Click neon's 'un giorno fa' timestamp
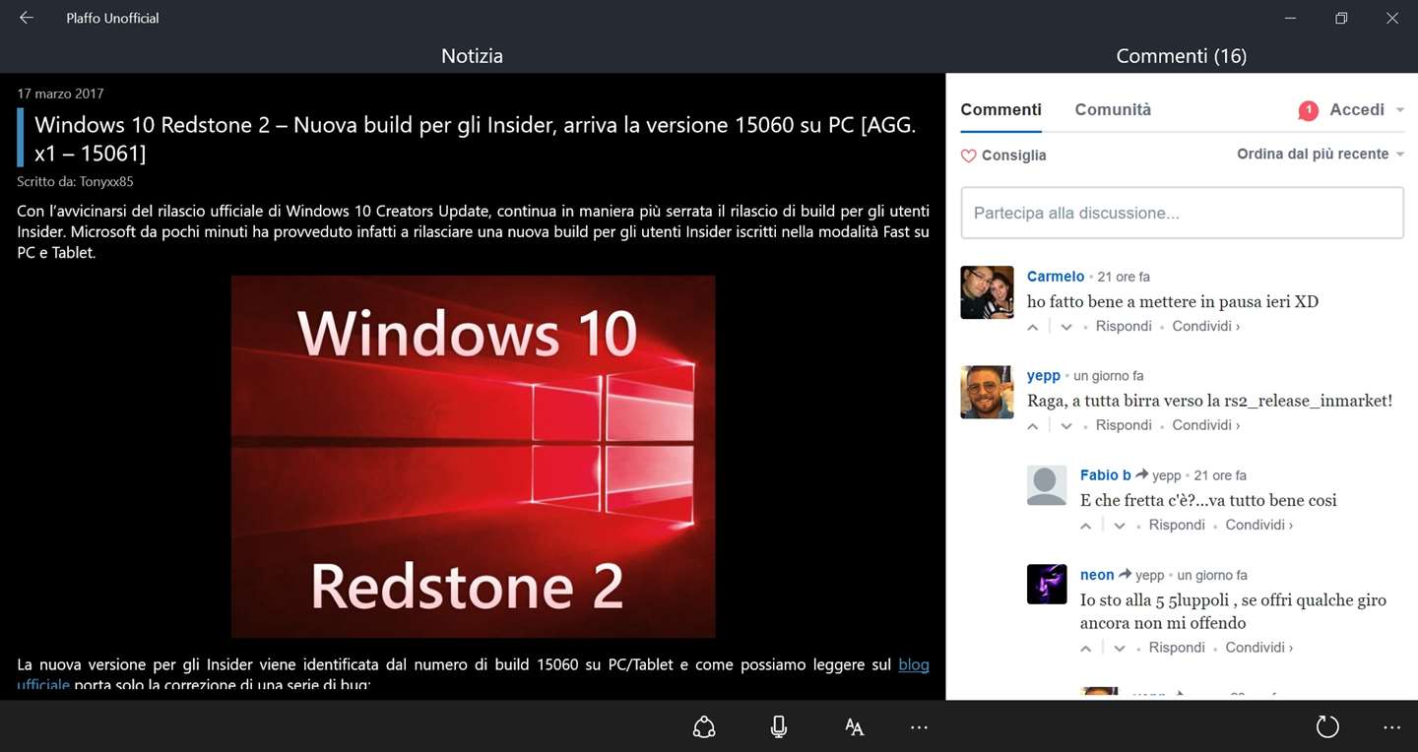This screenshot has height=752, width=1418. click(x=1212, y=575)
